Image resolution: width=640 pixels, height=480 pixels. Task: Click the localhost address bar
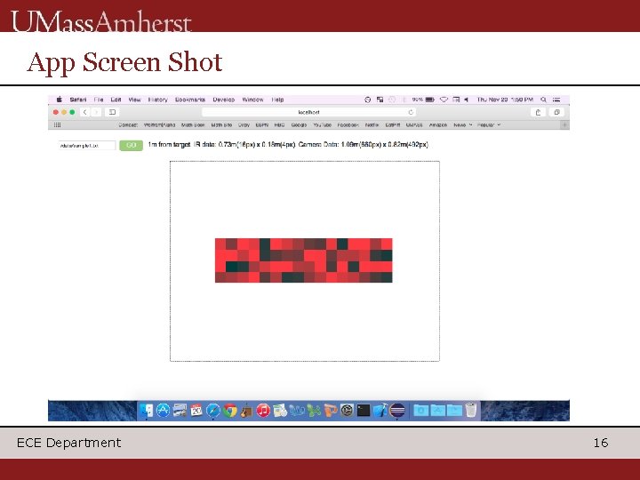pyautogui.click(x=308, y=112)
